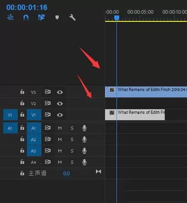Toggle A1 source patching indicator
The image size is (187, 203).
coord(10,128)
